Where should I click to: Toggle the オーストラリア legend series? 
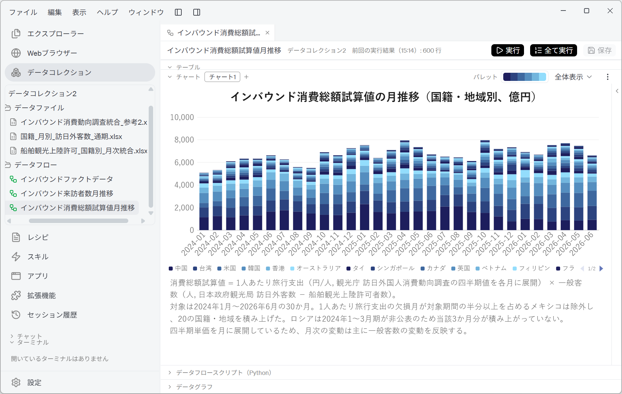coord(315,269)
